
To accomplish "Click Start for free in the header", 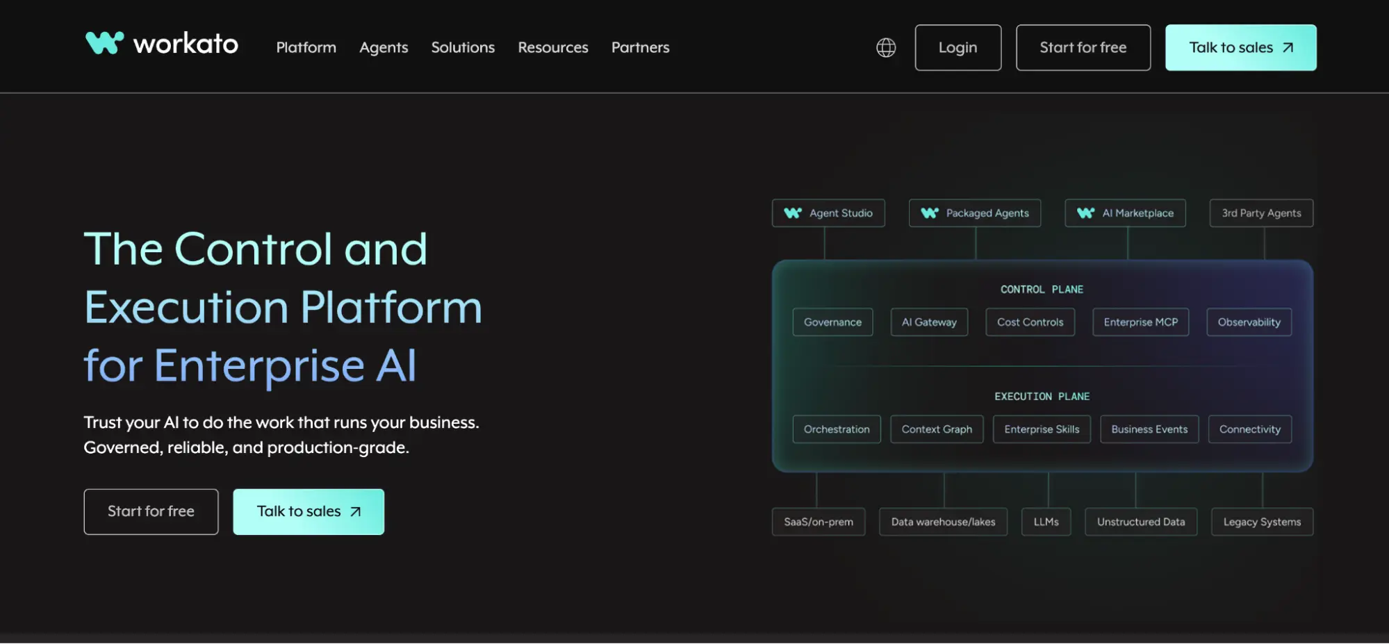I will pyautogui.click(x=1083, y=48).
